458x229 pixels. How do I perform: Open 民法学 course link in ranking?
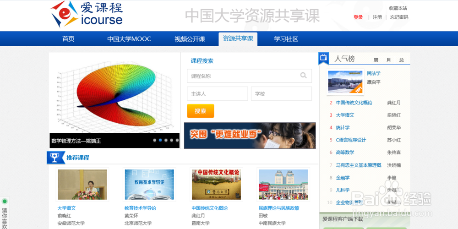(374, 73)
